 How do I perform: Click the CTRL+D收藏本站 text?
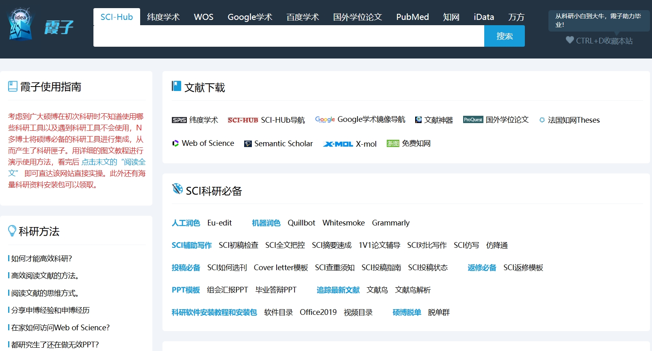point(604,41)
